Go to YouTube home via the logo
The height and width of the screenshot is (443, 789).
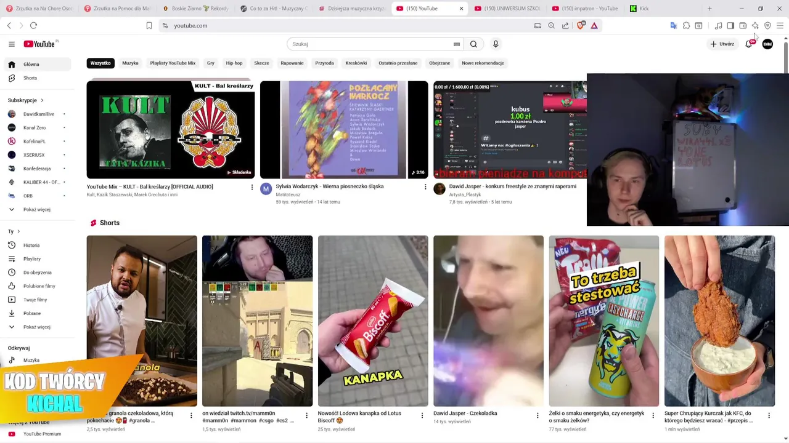click(x=39, y=44)
